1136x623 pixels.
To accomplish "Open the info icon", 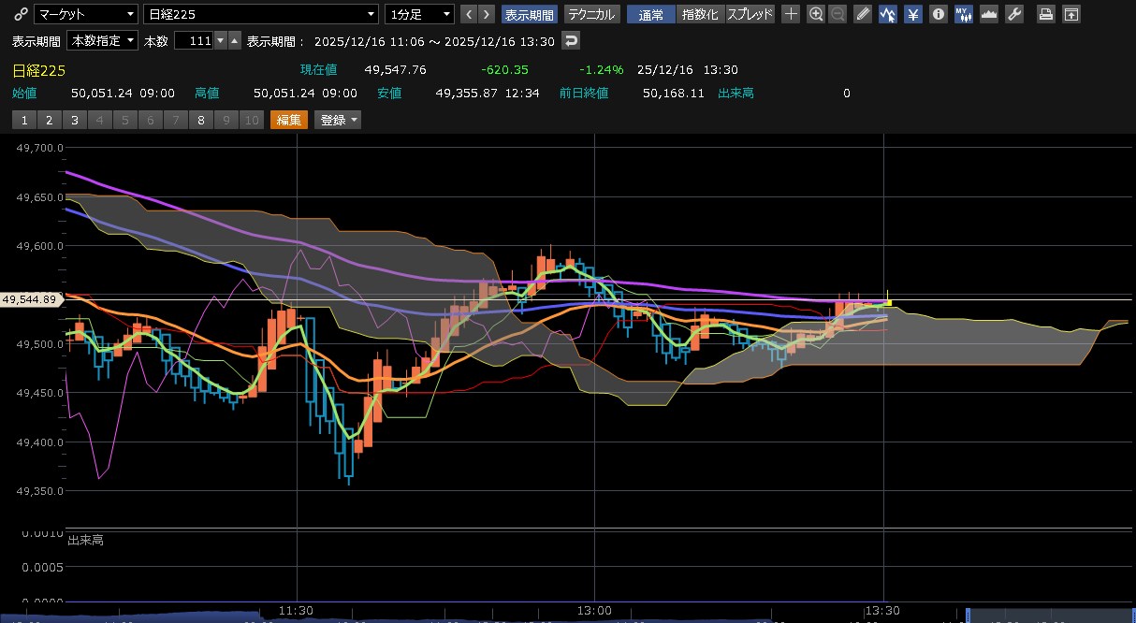I will [938, 14].
